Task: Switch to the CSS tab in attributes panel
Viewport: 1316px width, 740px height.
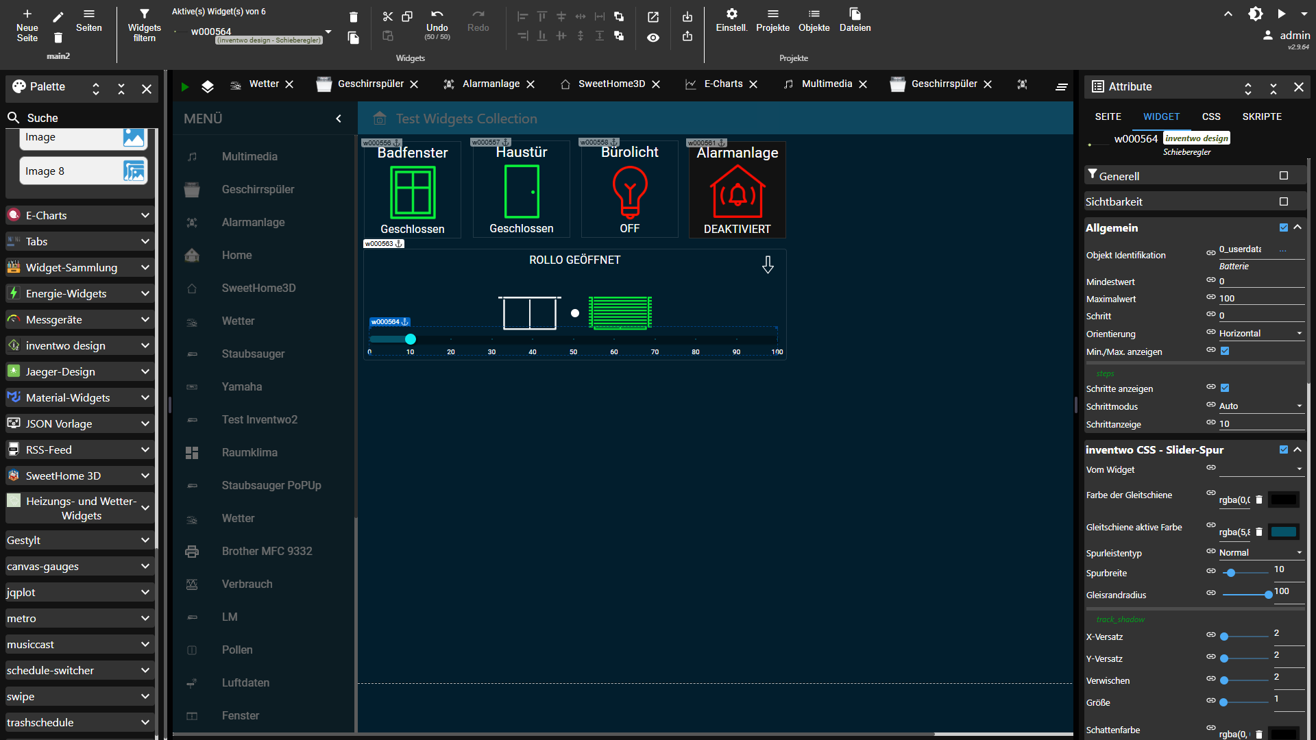Action: point(1210,116)
